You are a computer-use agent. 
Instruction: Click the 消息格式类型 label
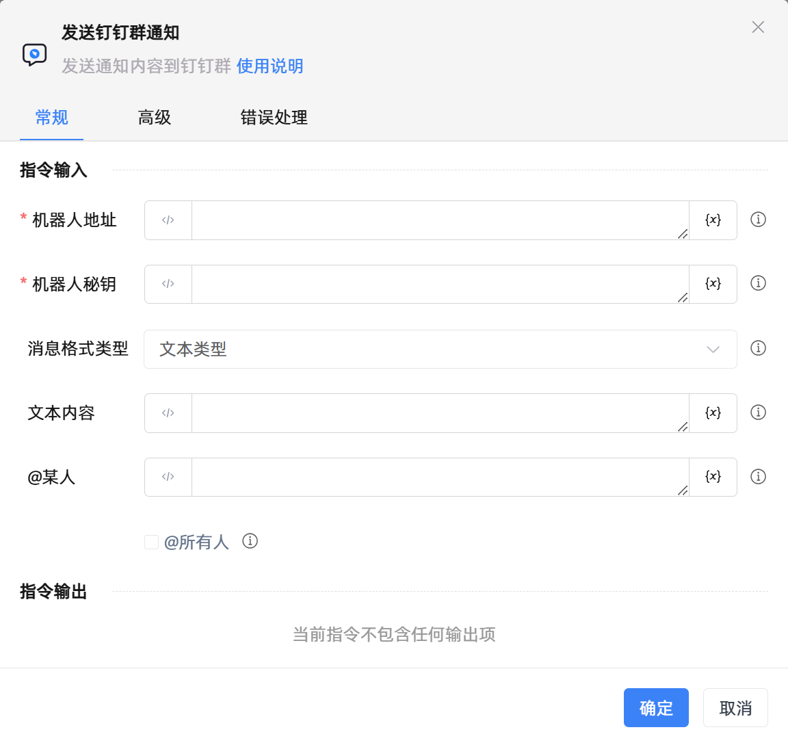[x=78, y=348]
